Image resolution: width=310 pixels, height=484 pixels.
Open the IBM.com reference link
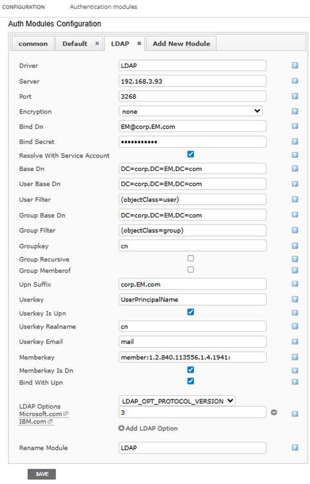pyautogui.click(x=35, y=421)
